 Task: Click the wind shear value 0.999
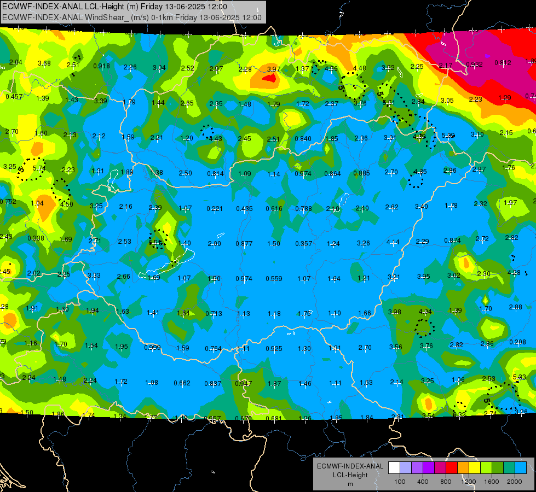tap(152, 348)
